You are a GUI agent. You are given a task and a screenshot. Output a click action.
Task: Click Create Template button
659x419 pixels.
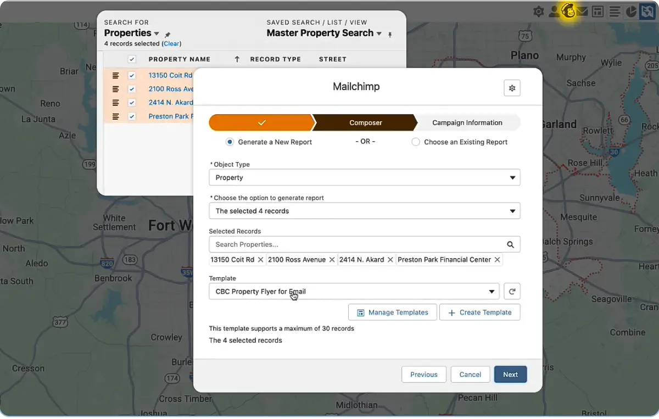point(480,312)
